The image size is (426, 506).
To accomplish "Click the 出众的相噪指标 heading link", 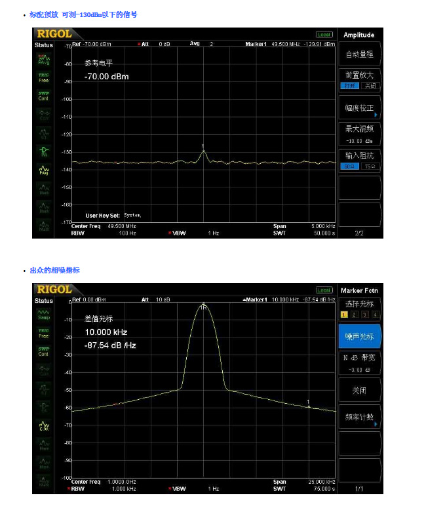I will click(x=55, y=270).
